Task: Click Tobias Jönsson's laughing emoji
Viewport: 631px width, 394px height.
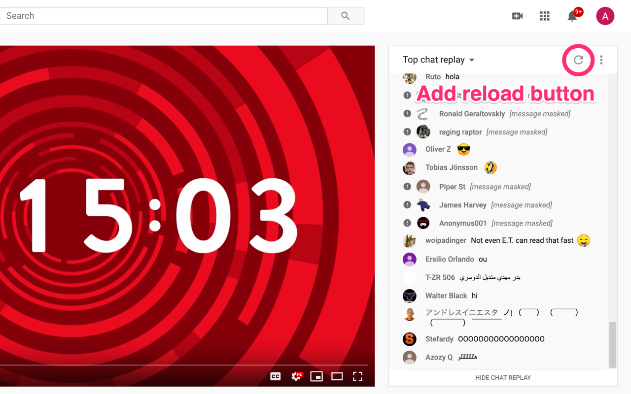Action: tap(490, 167)
